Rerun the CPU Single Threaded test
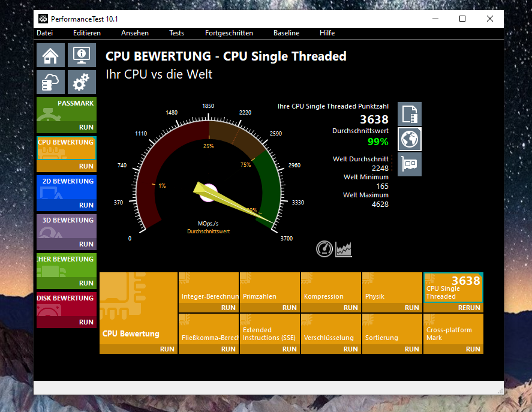The image size is (532, 412). pos(469,308)
